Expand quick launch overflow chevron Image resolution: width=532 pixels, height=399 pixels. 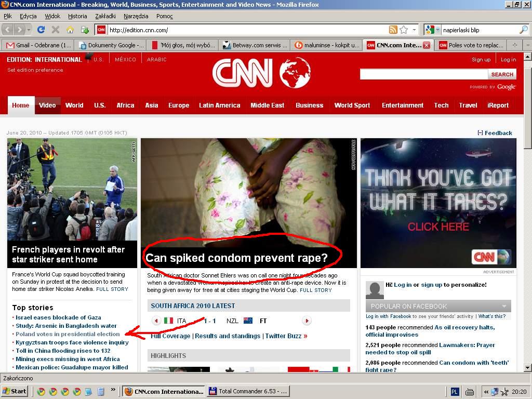(113, 390)
